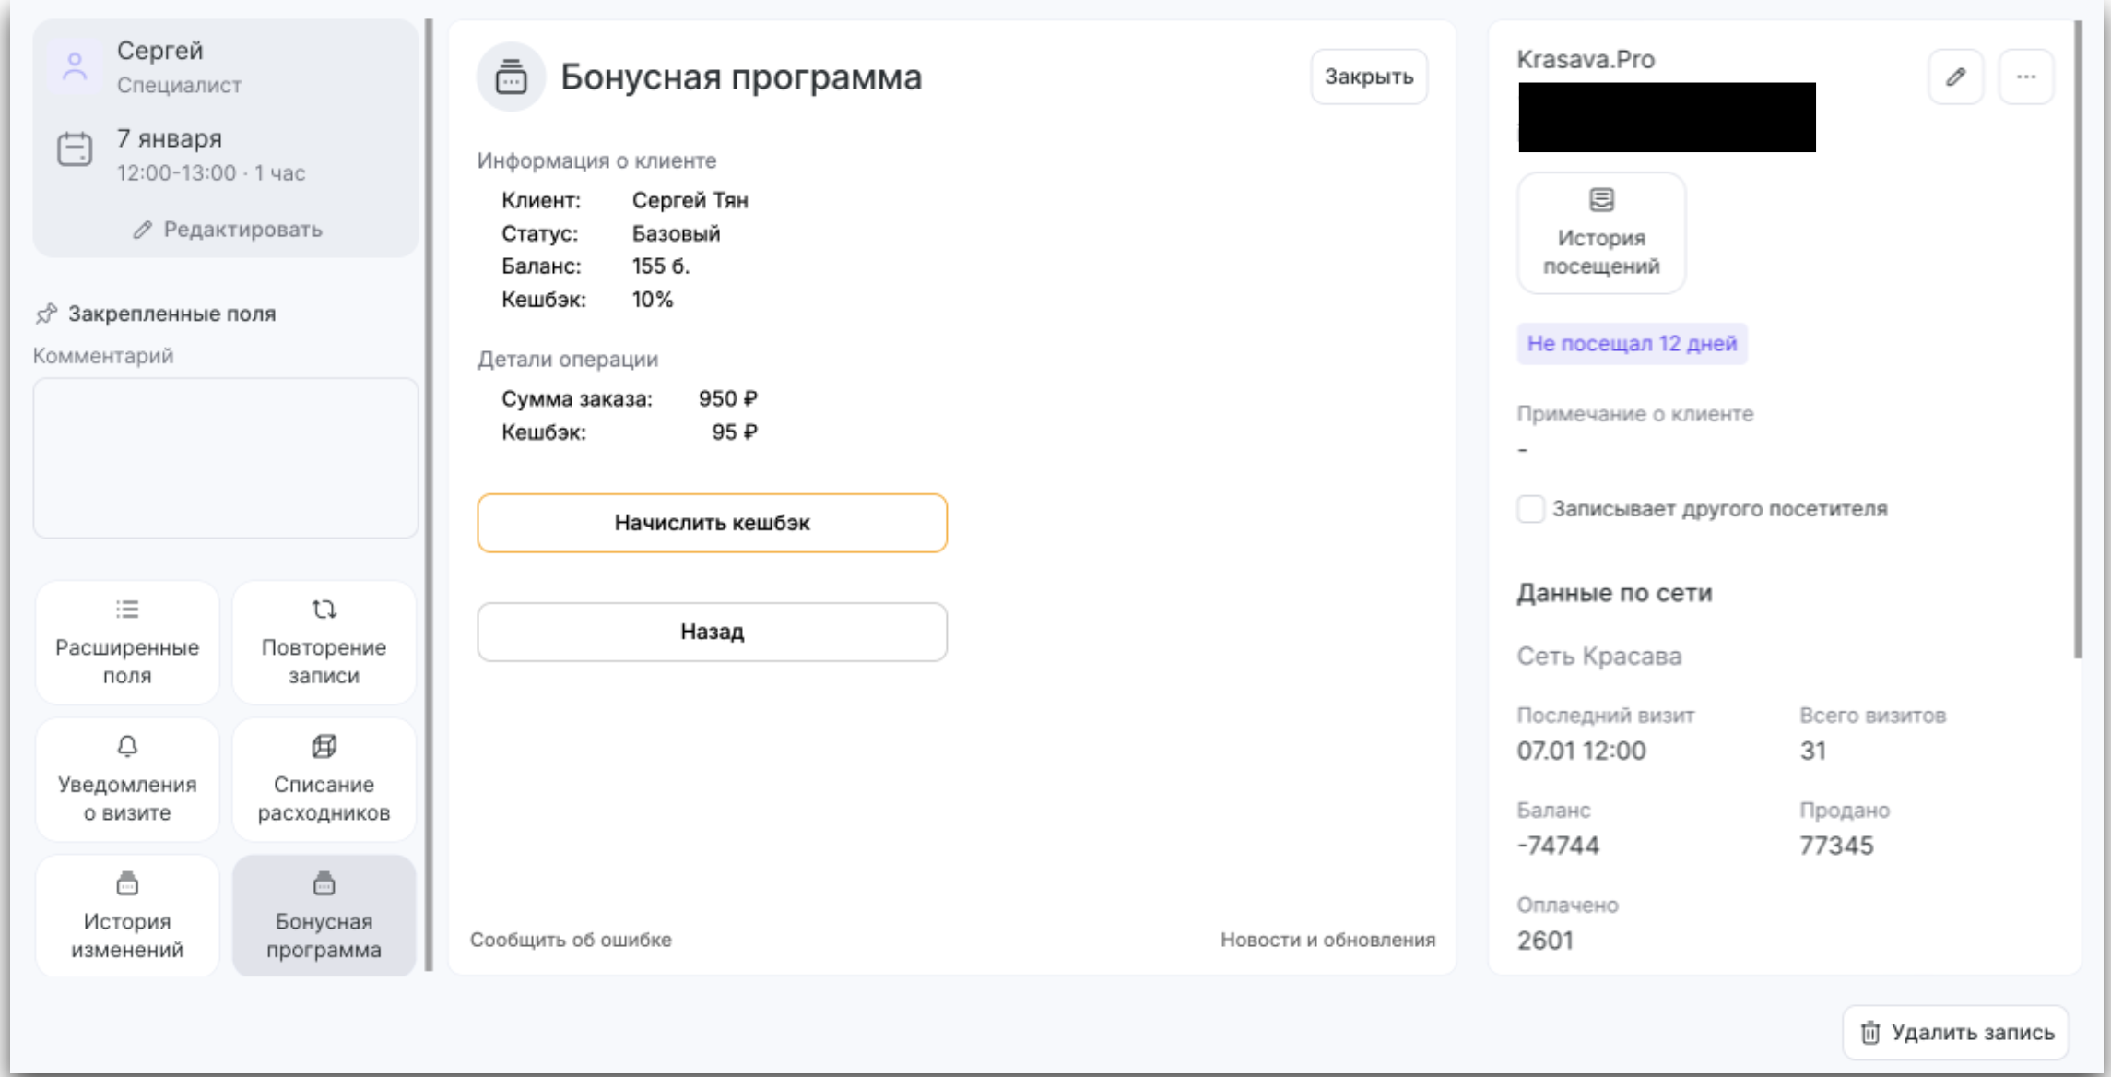The width and height of the screenshot is (2111, 1077).
Task: Open Расширенные поля tile
Action: (127, 643)
